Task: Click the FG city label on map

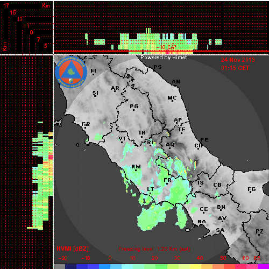Action: 252,189
